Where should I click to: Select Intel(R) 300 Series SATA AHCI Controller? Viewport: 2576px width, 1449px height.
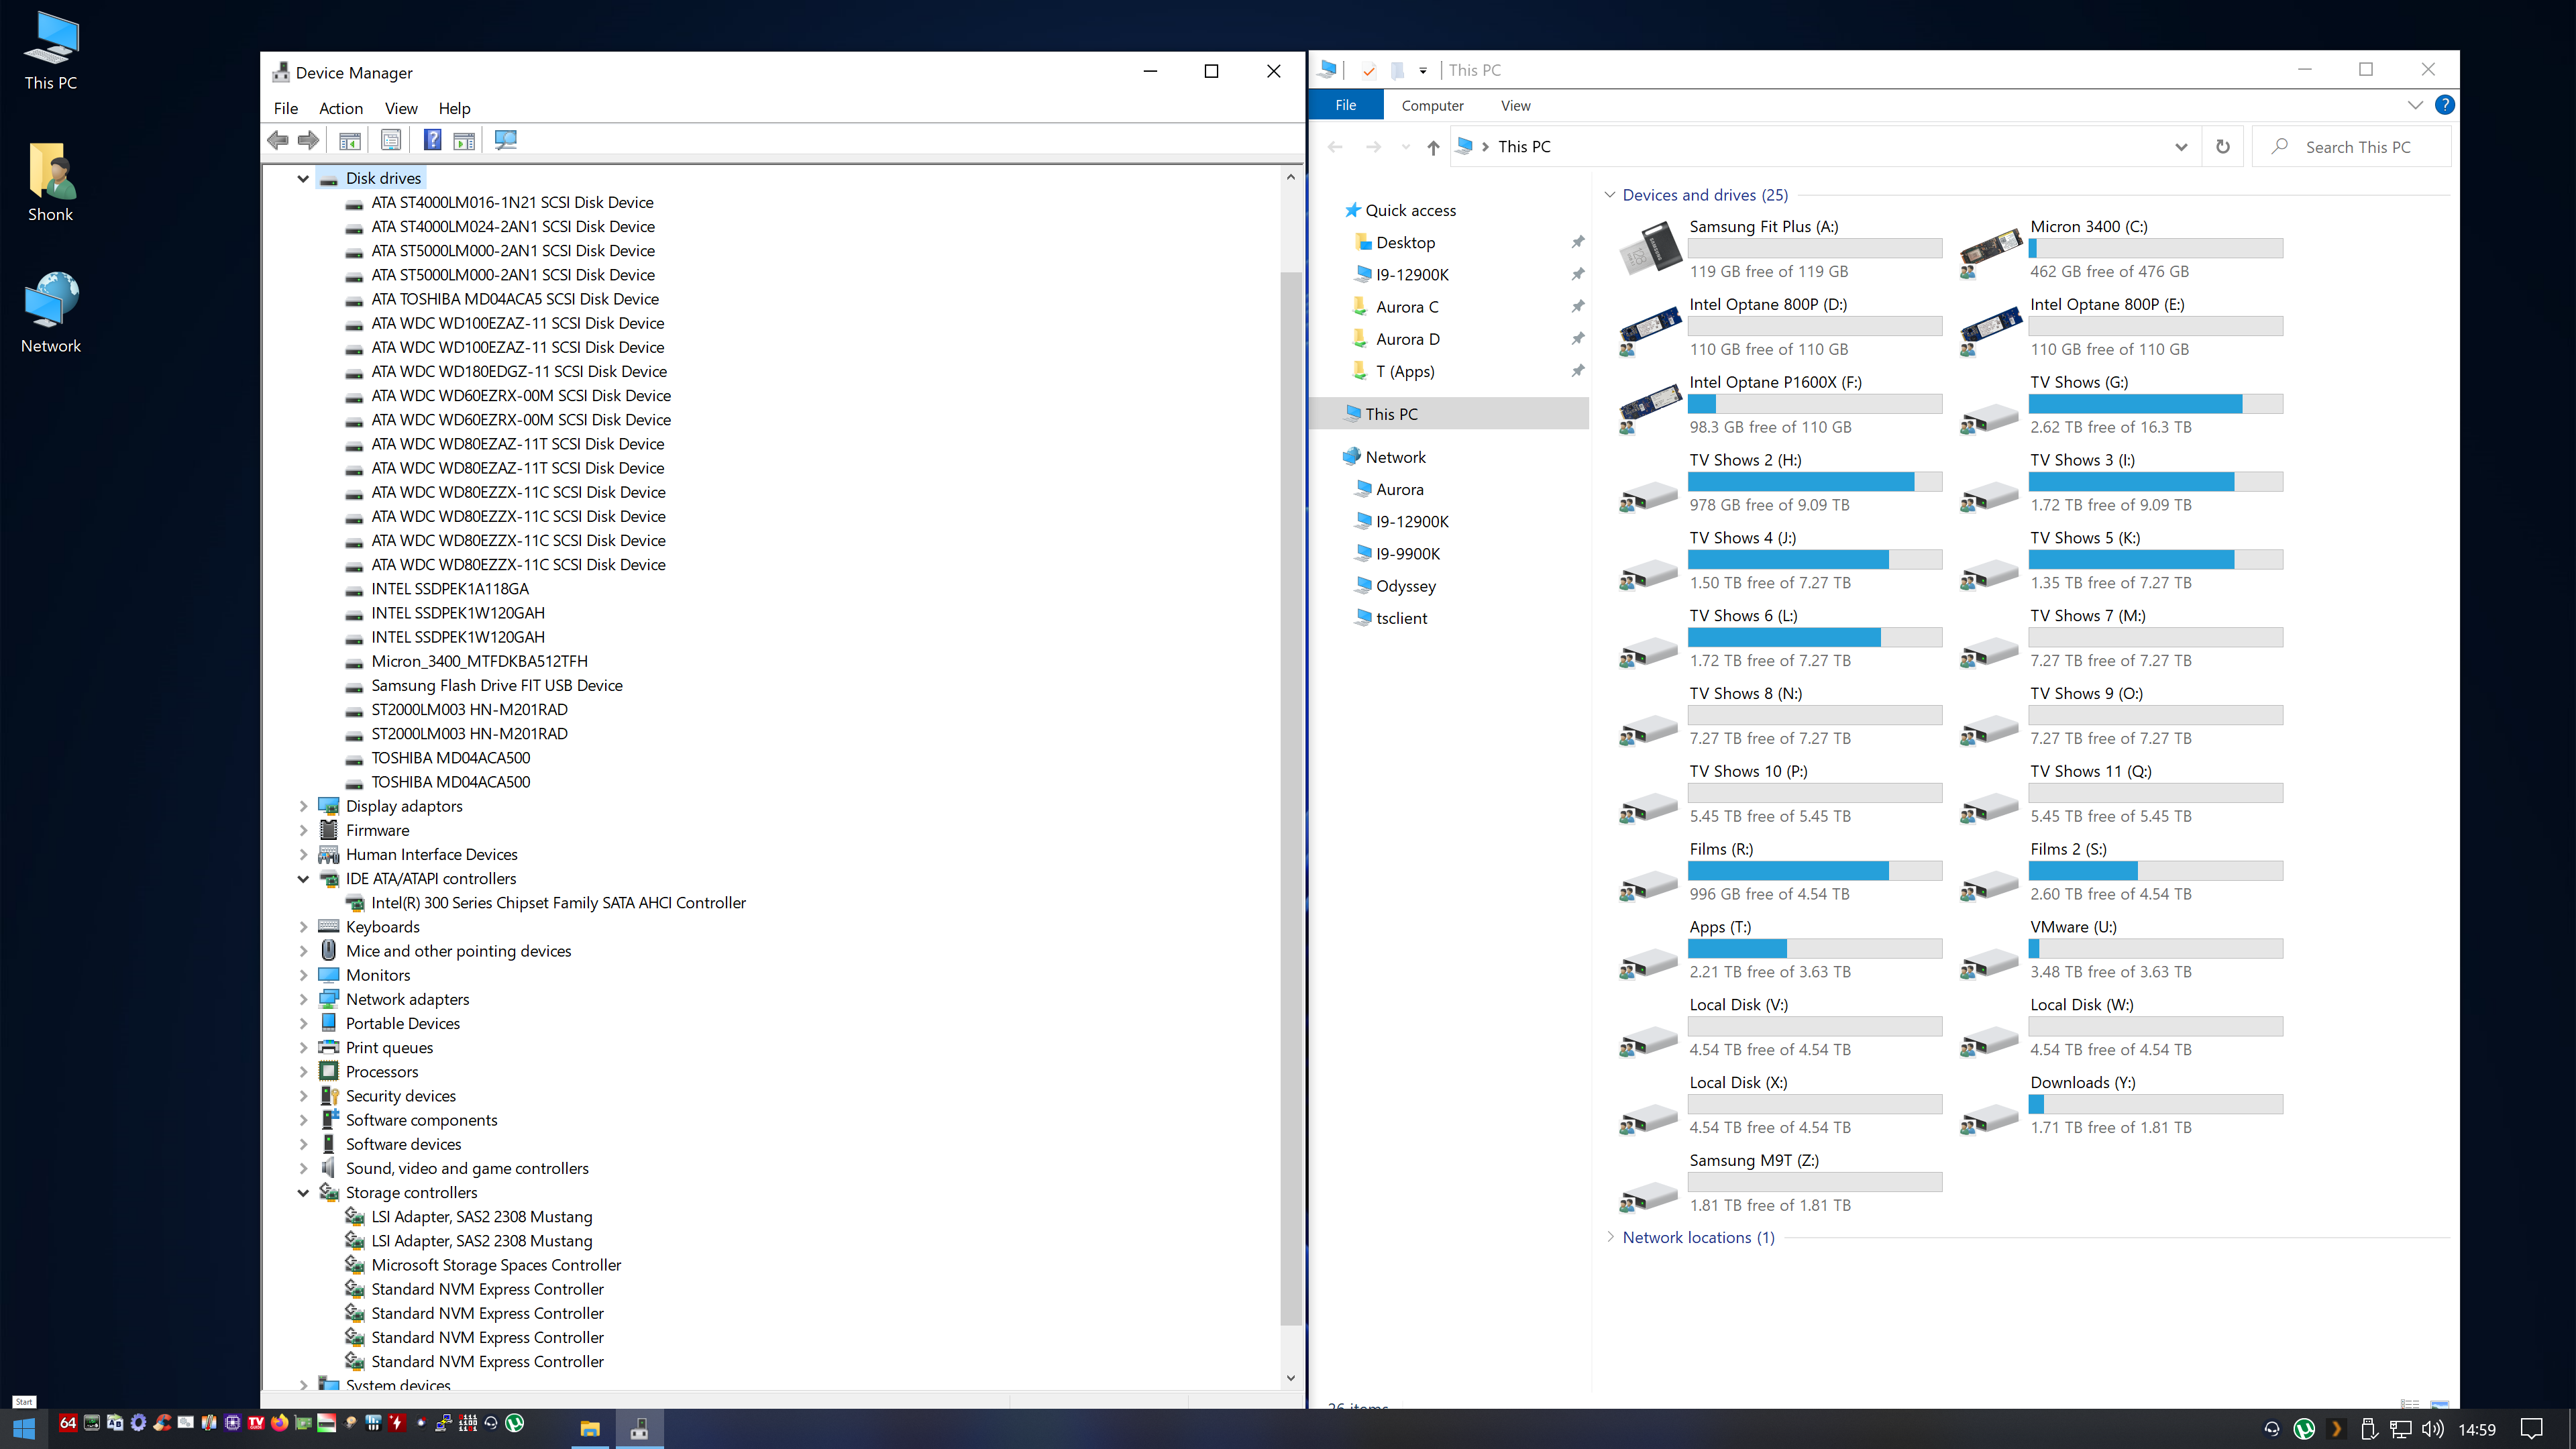(x=558, y=903)
